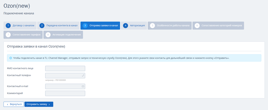Click the Отправить заявку button
This screenshot has width=268, height=110.
tap(39, 104)
